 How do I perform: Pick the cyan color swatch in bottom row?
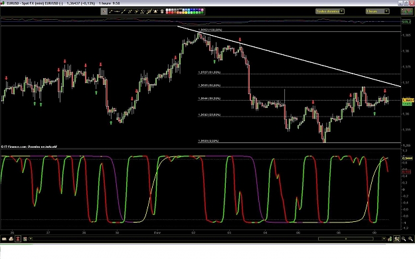(x=189, y=13)
